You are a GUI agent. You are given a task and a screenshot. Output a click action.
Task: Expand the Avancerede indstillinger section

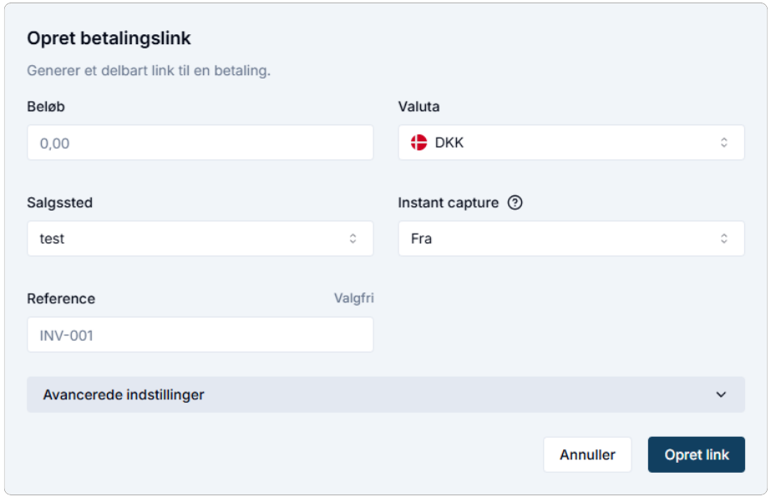pos(385,394)
